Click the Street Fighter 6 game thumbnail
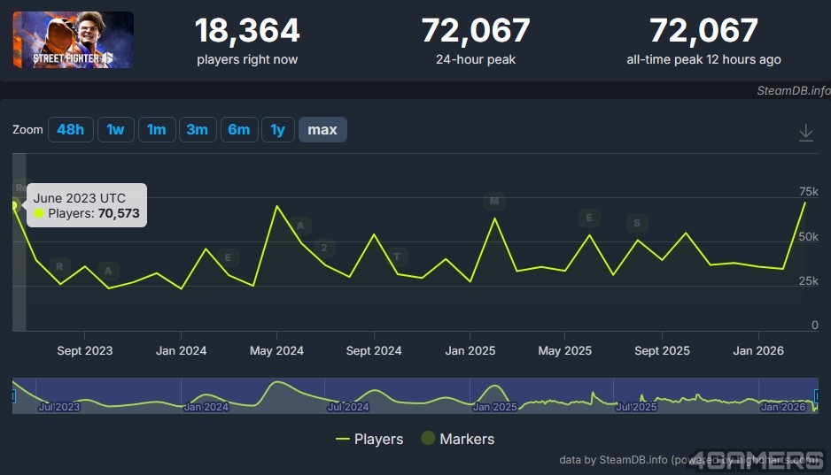The height and width of the screenshot is (475, 831). [74, 40]
